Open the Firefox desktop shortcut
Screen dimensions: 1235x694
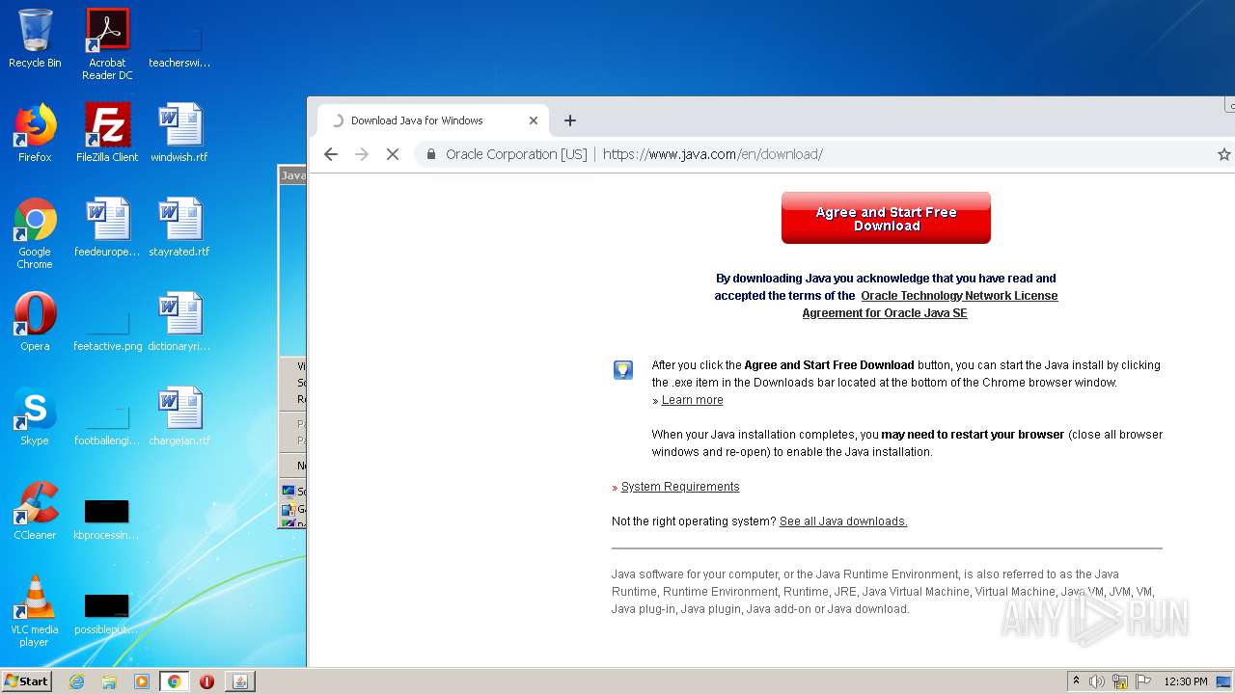(x=35, y=133)
